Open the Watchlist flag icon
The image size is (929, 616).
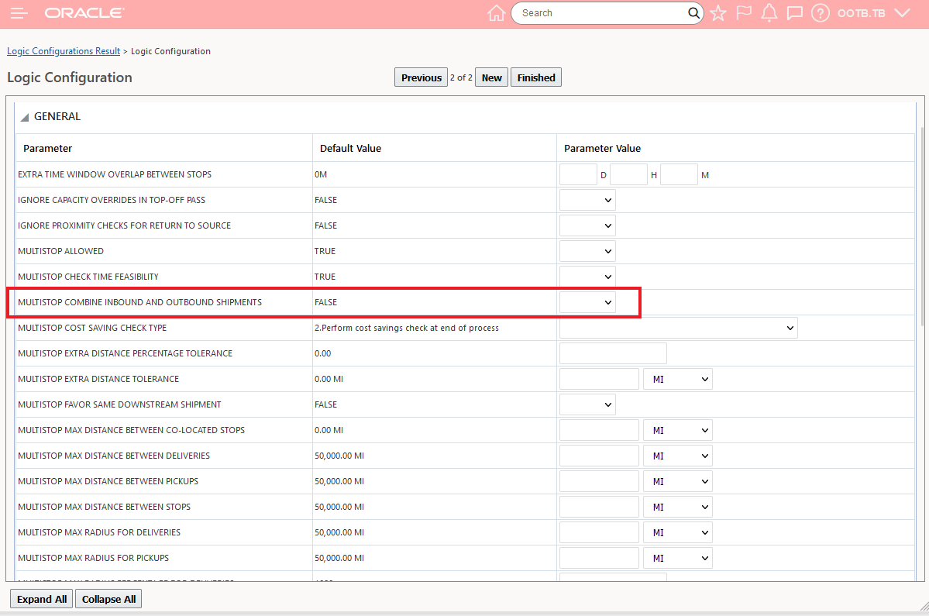pyautogui.click(x=744, y=13)
